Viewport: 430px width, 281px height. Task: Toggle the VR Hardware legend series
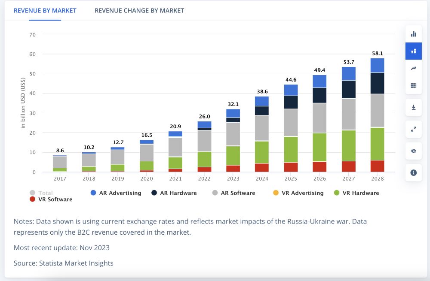[x=356, y=193]
